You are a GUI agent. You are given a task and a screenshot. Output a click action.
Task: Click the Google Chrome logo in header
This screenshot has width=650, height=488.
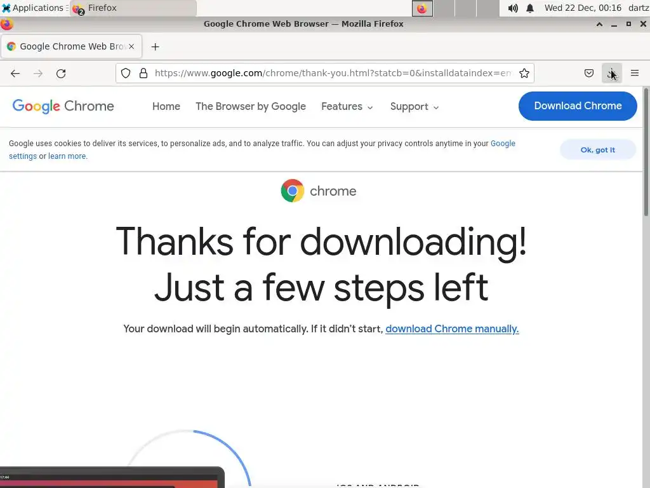click(63, 106)
